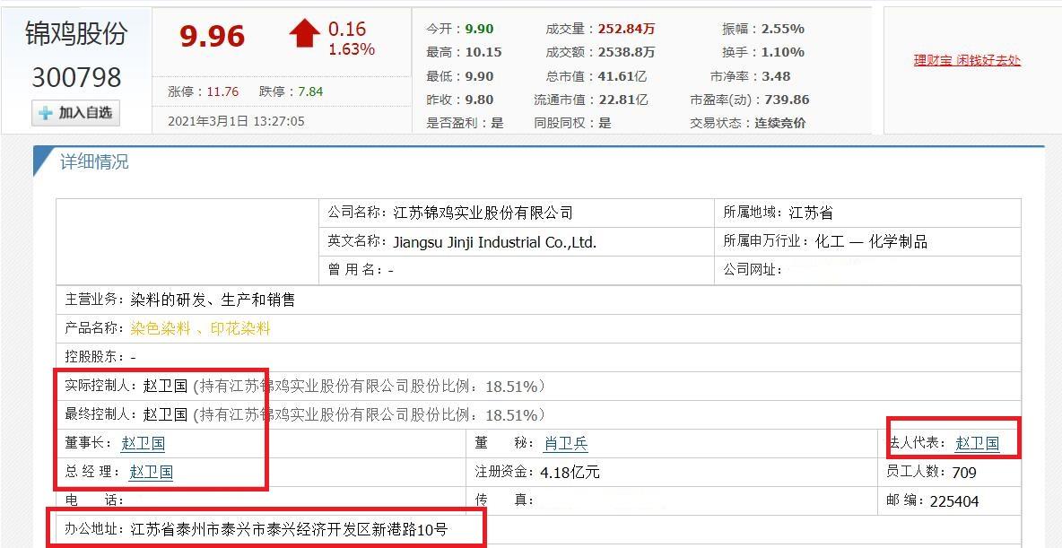This screenshot has width=1062, height=548.
Task: Click the industry value 化工 — 化学制品
Action: [x=872, y=242]
